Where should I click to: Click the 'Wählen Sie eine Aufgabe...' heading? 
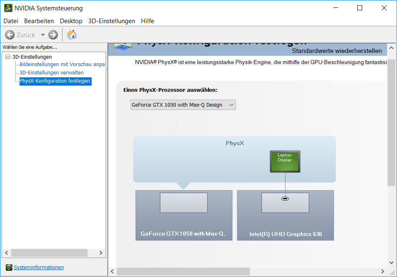pyautogui.click(x=30, y=47)
